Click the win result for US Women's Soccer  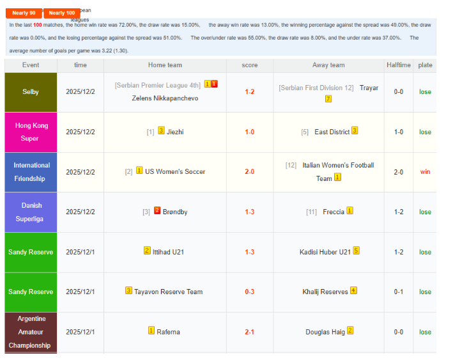point(425,172)
